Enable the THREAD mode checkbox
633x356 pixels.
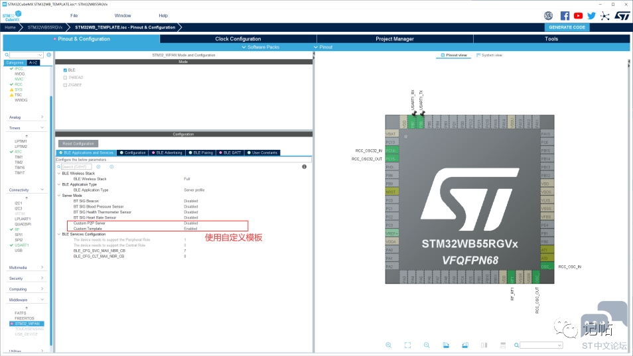(x=65, y=78)
